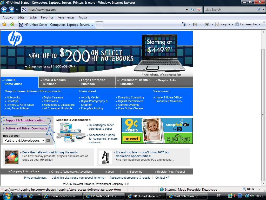Open the Notebooks link
The width and height of the screenshot is (266, 200).
click(x=13, y=97)
